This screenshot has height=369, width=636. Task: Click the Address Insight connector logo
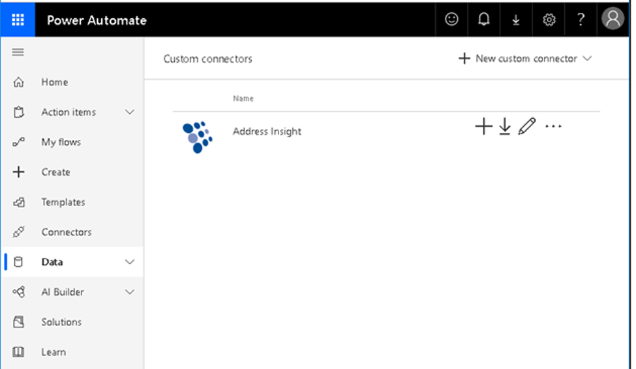click(198, 137)
